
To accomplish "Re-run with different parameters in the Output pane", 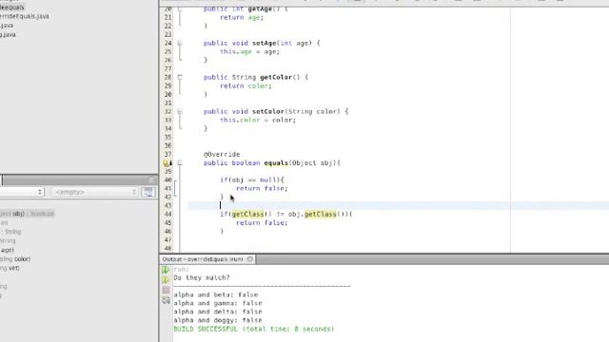I will point(166,279).
